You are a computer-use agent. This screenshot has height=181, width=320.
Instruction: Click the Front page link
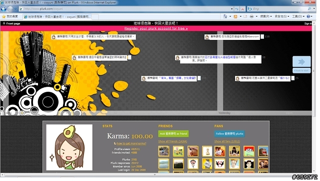click(13, 23)
